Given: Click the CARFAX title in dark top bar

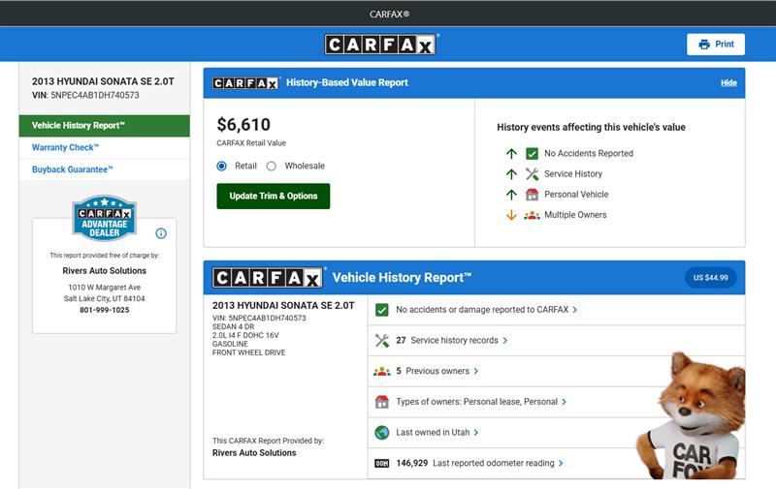Looking at the screenshot, I should (x=389, y=15).
